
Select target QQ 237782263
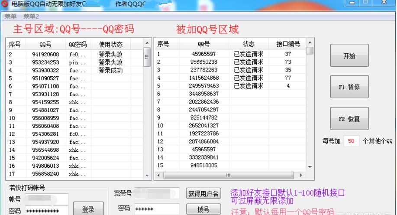point(230,70)
